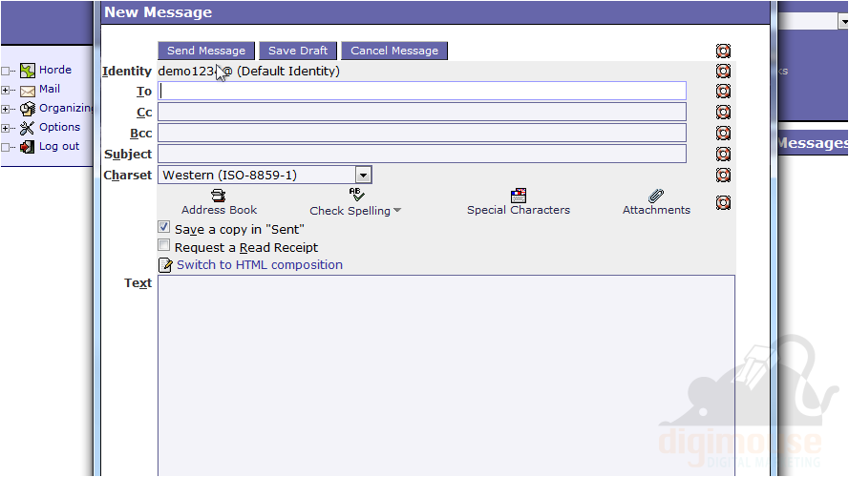
Task: Open help icon beside Send Message row
Action: tap(723, 51)
